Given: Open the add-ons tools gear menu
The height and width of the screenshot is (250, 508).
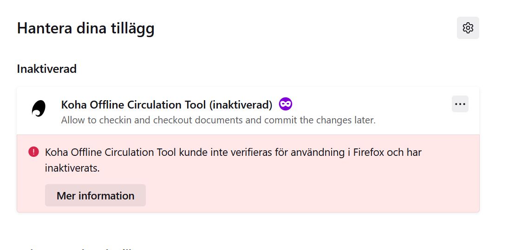Looking at the screenshot, I should [468, 28].
